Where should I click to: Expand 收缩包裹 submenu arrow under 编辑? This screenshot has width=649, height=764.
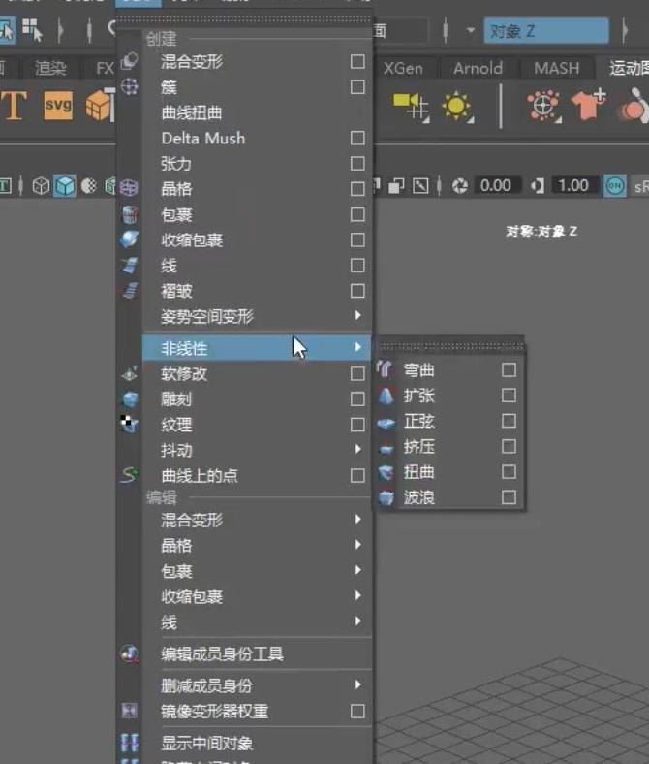pyautogui.click(x=358, y=595)
